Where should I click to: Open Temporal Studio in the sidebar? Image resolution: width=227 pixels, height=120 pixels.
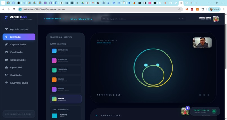19,60
